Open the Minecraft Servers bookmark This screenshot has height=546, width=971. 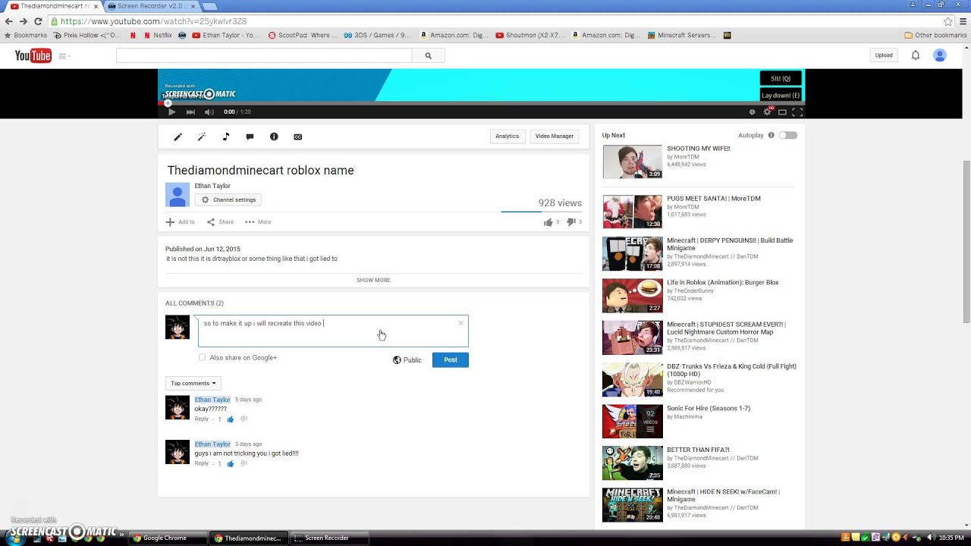(681, 35)
